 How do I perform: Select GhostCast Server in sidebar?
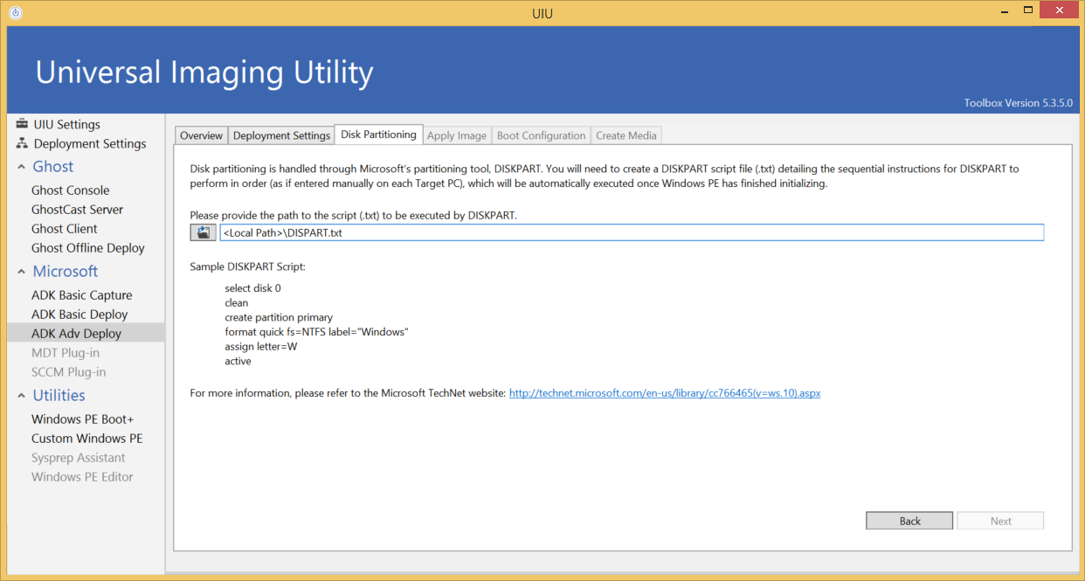point(77,210)
